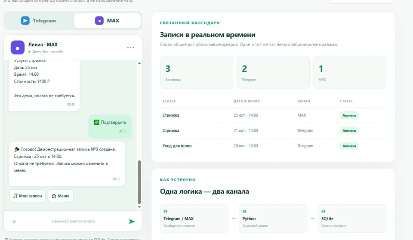Click Активна badge for Уход для волос

(349, 146)
